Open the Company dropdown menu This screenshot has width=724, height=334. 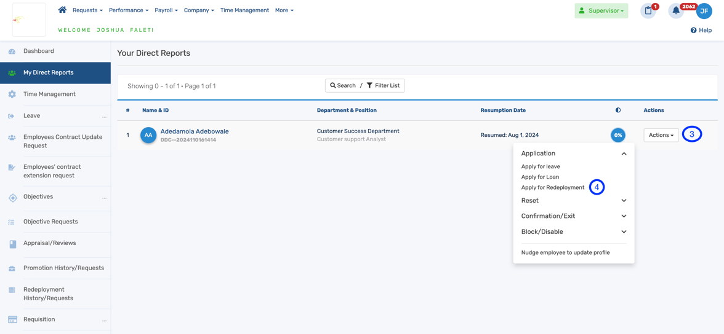pyautogui.click(x=199, y=10)
